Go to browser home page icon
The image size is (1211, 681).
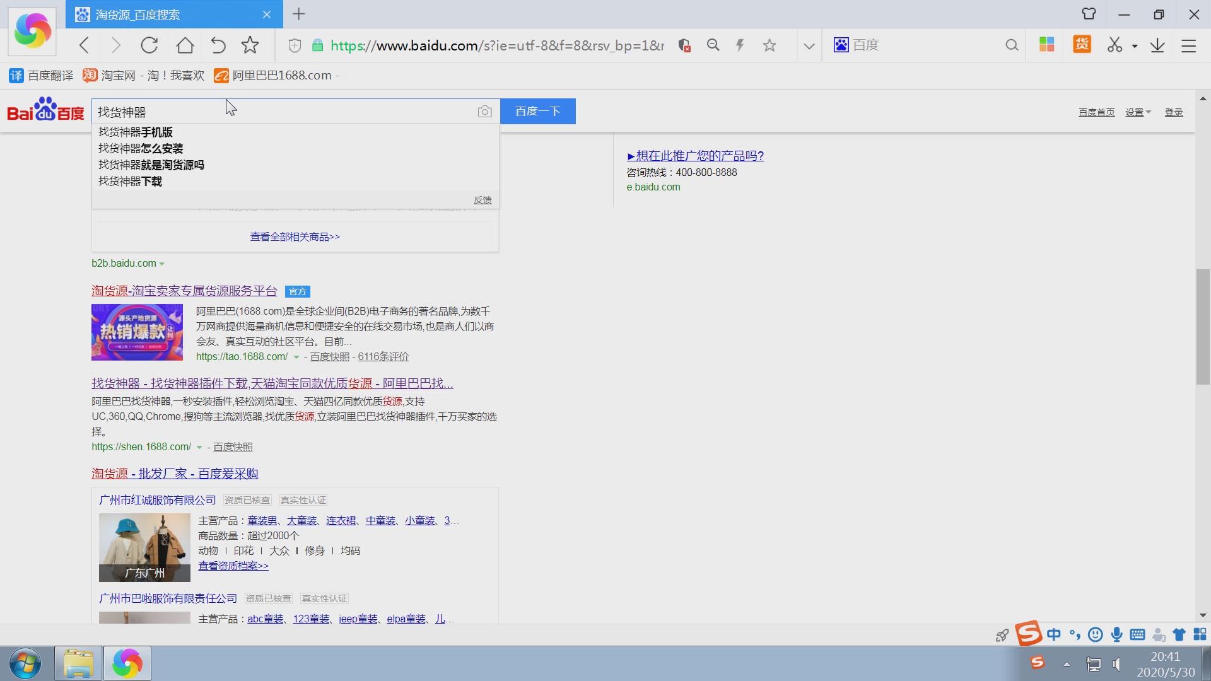(x=185, y=45)
